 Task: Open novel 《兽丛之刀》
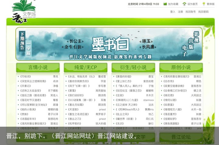[x=75, y=119]
